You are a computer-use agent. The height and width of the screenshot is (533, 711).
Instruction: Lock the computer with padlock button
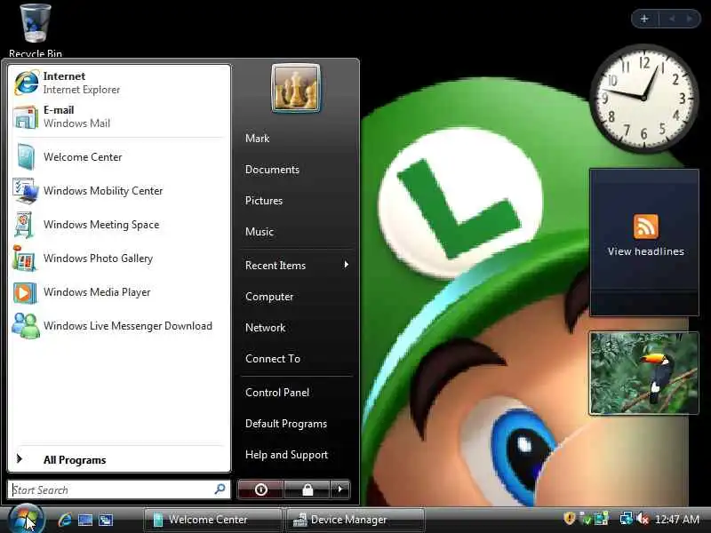click(x=308, y=489)
